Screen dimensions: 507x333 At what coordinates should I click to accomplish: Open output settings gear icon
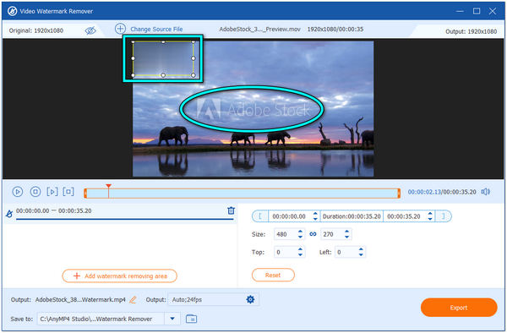pyautogui.click(x=250, y=299)
